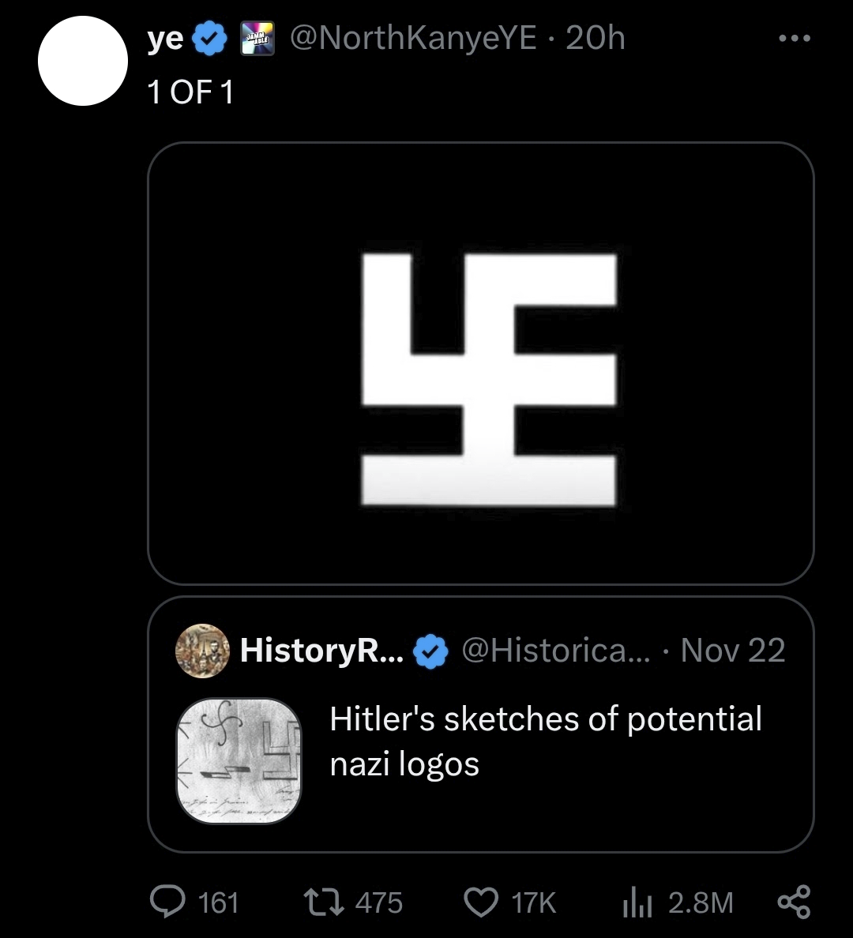Viewport: 853px width, 938px height.
Task: Click the square affiliate badge next to ye
Action: click(x=257, y=39)
